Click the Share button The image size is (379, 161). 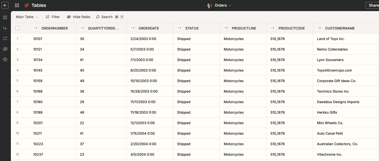373,5
